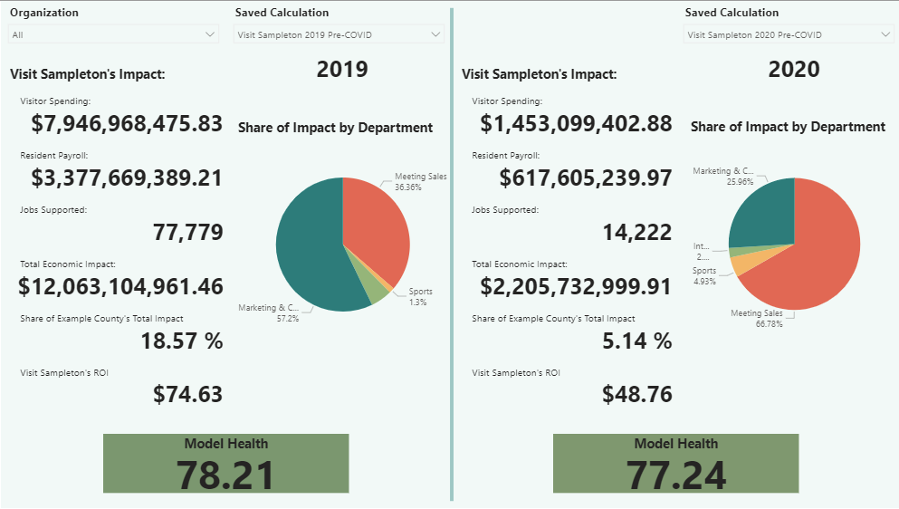The image size is (899, 509).
Task: Click the Meeting Sales 36.36% pie label
Action: (420, 182)
